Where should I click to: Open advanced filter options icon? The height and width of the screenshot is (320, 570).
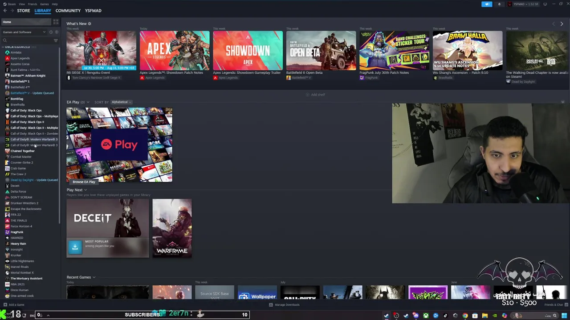(x=56, y=40)
